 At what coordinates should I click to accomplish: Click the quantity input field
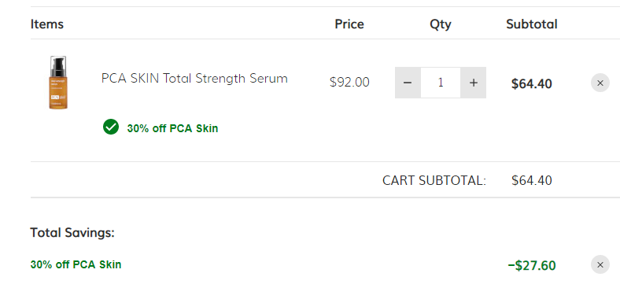441,83
